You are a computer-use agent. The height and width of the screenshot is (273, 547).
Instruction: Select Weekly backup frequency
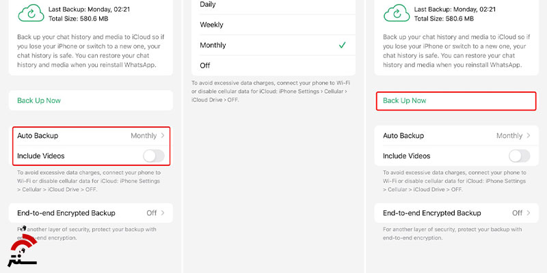click(x=273, y=25)
